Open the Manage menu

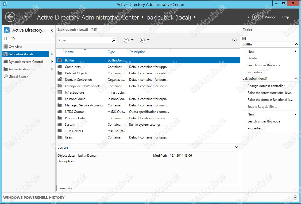270,17
